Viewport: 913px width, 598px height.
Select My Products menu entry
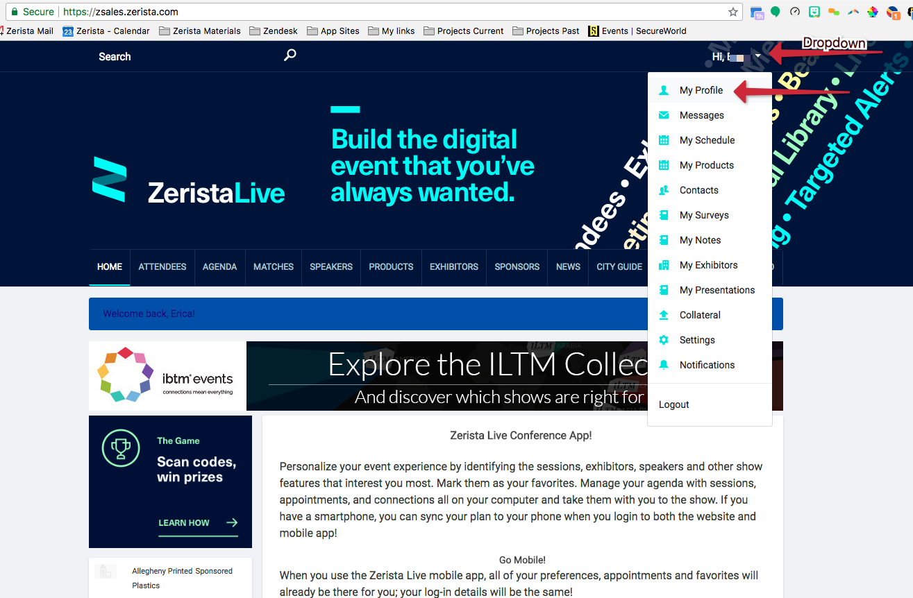click(x=710, y=165)
